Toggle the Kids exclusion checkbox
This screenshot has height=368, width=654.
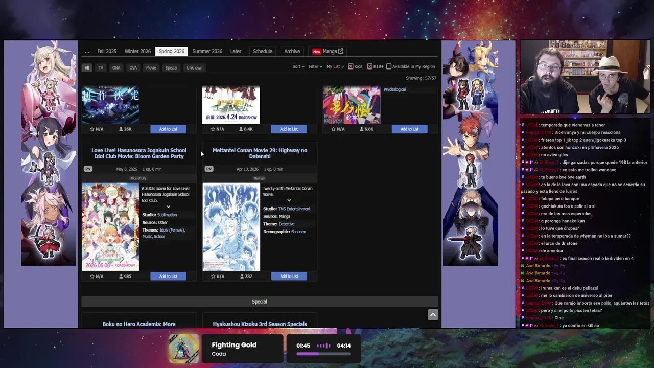[x=351, y=66]
